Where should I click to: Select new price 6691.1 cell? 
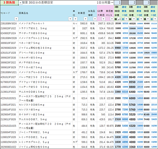(x=83, y=33)
